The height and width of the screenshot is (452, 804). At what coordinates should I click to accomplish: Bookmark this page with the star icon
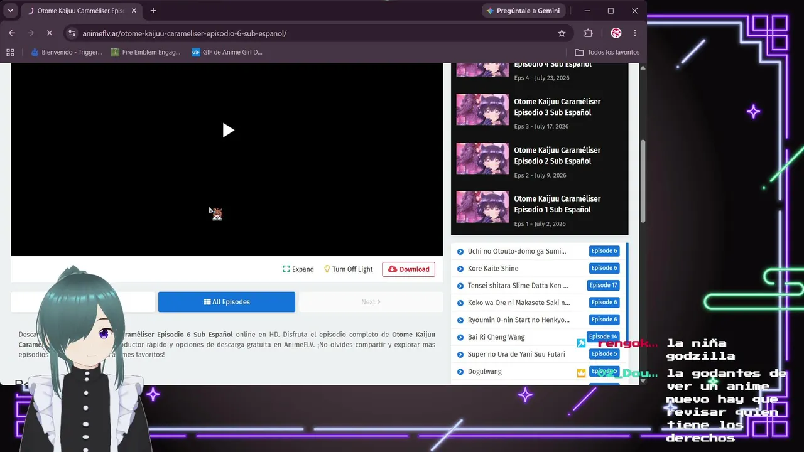tap(562, 33)
